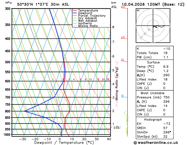The image size is (187, 145).
Task: Click the surface Dewp value '1.2'
Action: 166,71
